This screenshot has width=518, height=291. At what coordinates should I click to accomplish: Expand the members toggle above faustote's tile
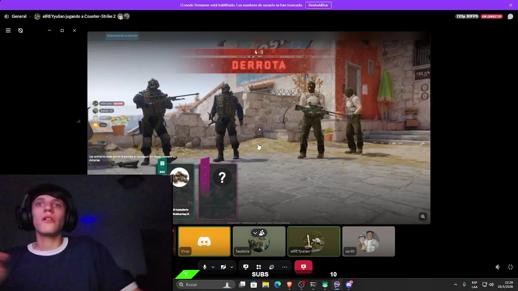pyautogui.click(x=259, y=233)
